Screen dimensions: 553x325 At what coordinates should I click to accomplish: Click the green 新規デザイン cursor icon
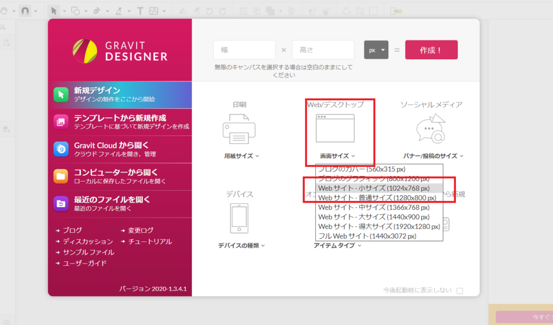tap(61, 95)
